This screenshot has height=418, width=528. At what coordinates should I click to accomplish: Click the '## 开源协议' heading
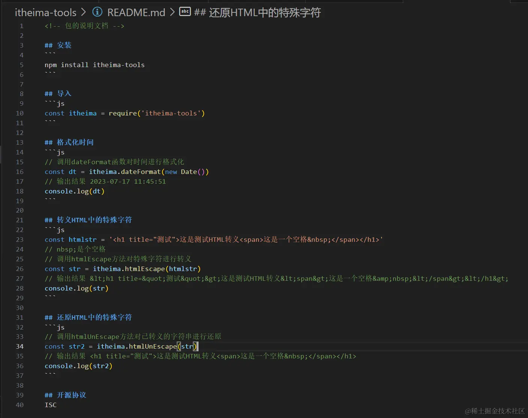(65, 395)
